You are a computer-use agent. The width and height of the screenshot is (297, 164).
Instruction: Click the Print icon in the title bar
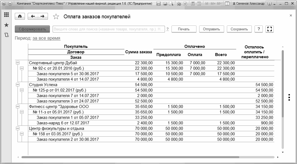(x=165, y=4)
